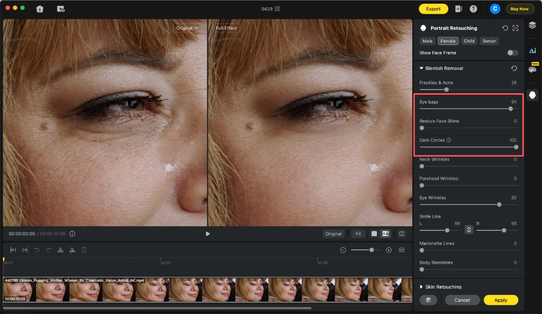
Task: Open the color palette sidebar icon
Action: coord(532,69)
